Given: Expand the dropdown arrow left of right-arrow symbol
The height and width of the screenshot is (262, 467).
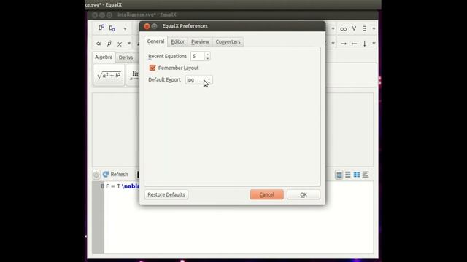Looking at the screenshot, I should (333, 44).
